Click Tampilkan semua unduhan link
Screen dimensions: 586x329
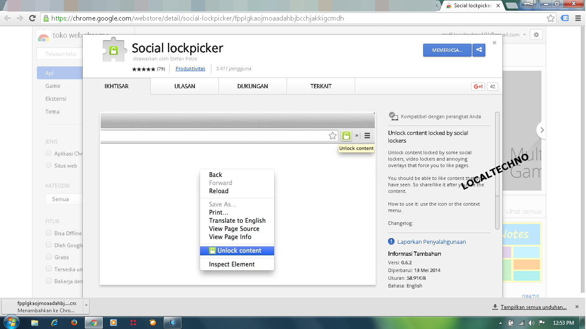pos(533,307)
